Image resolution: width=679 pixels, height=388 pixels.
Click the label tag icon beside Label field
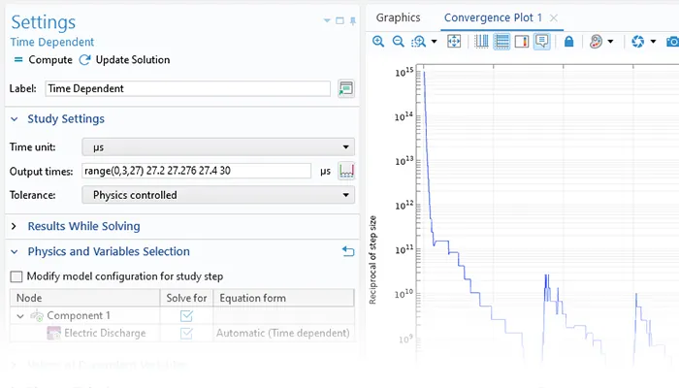(345, 88)
